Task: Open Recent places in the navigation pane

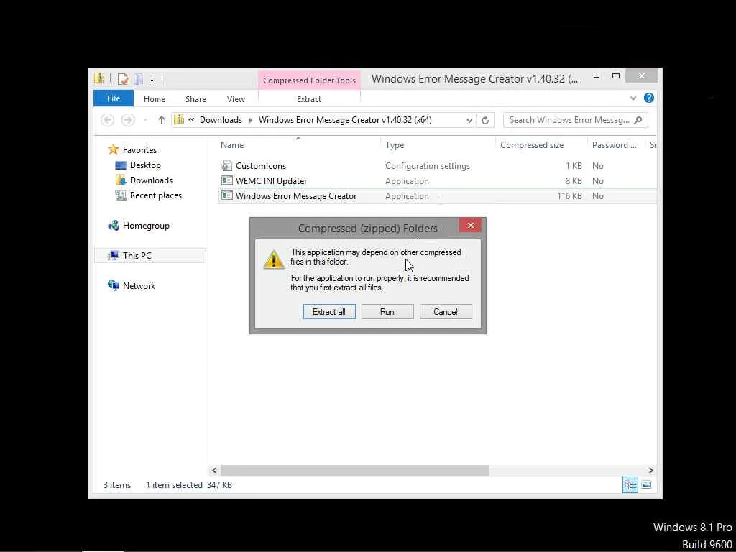Action: (155, 195)
